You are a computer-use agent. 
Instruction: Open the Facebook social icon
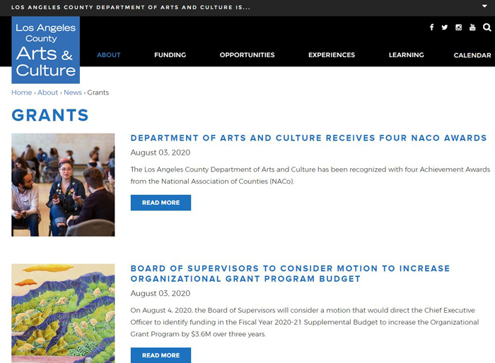coord(431,28)
